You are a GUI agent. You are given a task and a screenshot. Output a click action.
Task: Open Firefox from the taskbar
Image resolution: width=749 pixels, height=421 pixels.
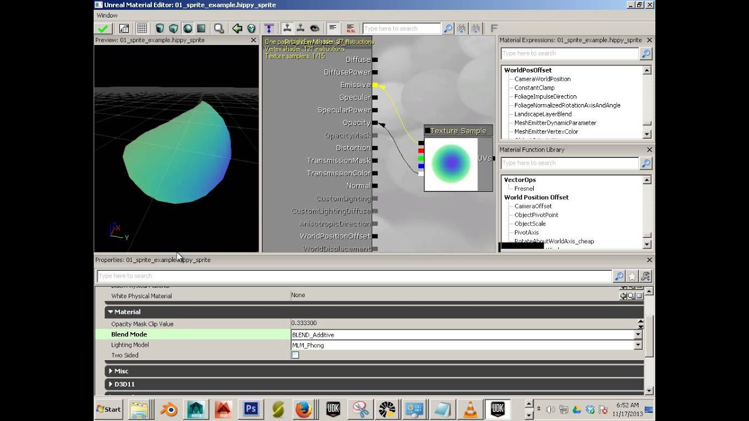pyautogui.click(x=303, y=409)
